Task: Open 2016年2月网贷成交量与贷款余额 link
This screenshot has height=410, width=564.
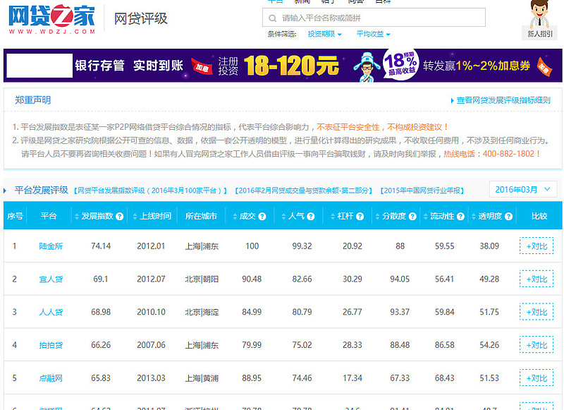Action: click(x=304, y=191)
